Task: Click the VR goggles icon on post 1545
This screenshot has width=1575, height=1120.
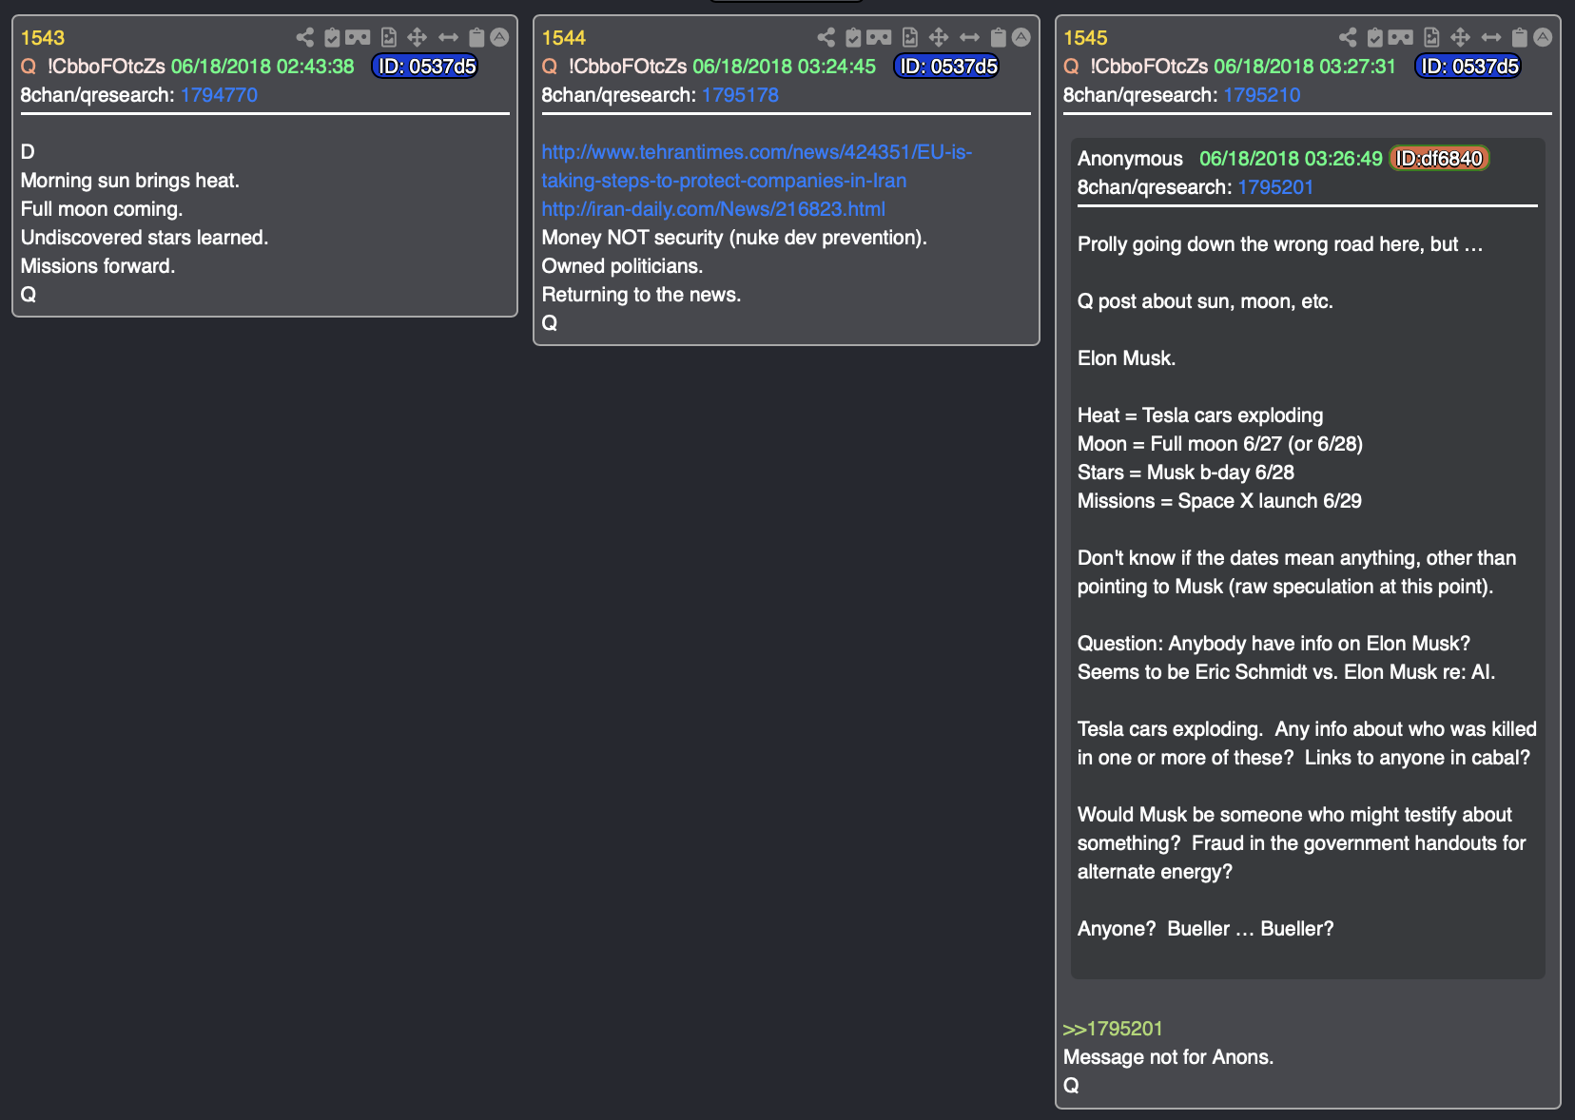Action: (1401, 37)
